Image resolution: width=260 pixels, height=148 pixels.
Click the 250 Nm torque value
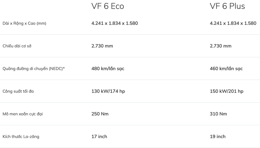coord(100,114)
